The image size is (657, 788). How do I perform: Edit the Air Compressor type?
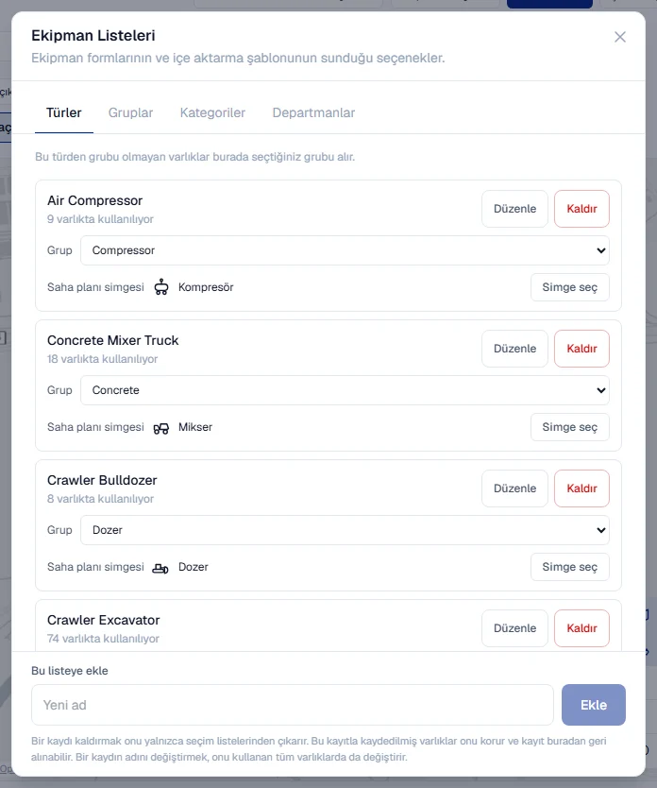(514, 209)
